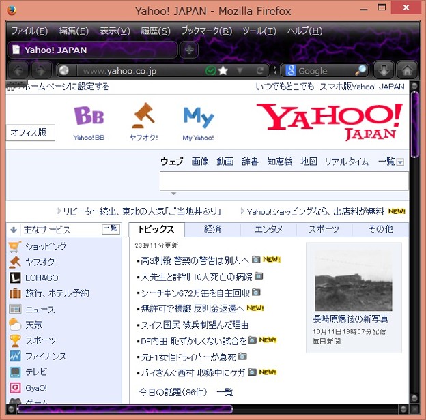Open the URL history dropdown arrow
This screenshot has height=420, width=426.
point(240,71)
